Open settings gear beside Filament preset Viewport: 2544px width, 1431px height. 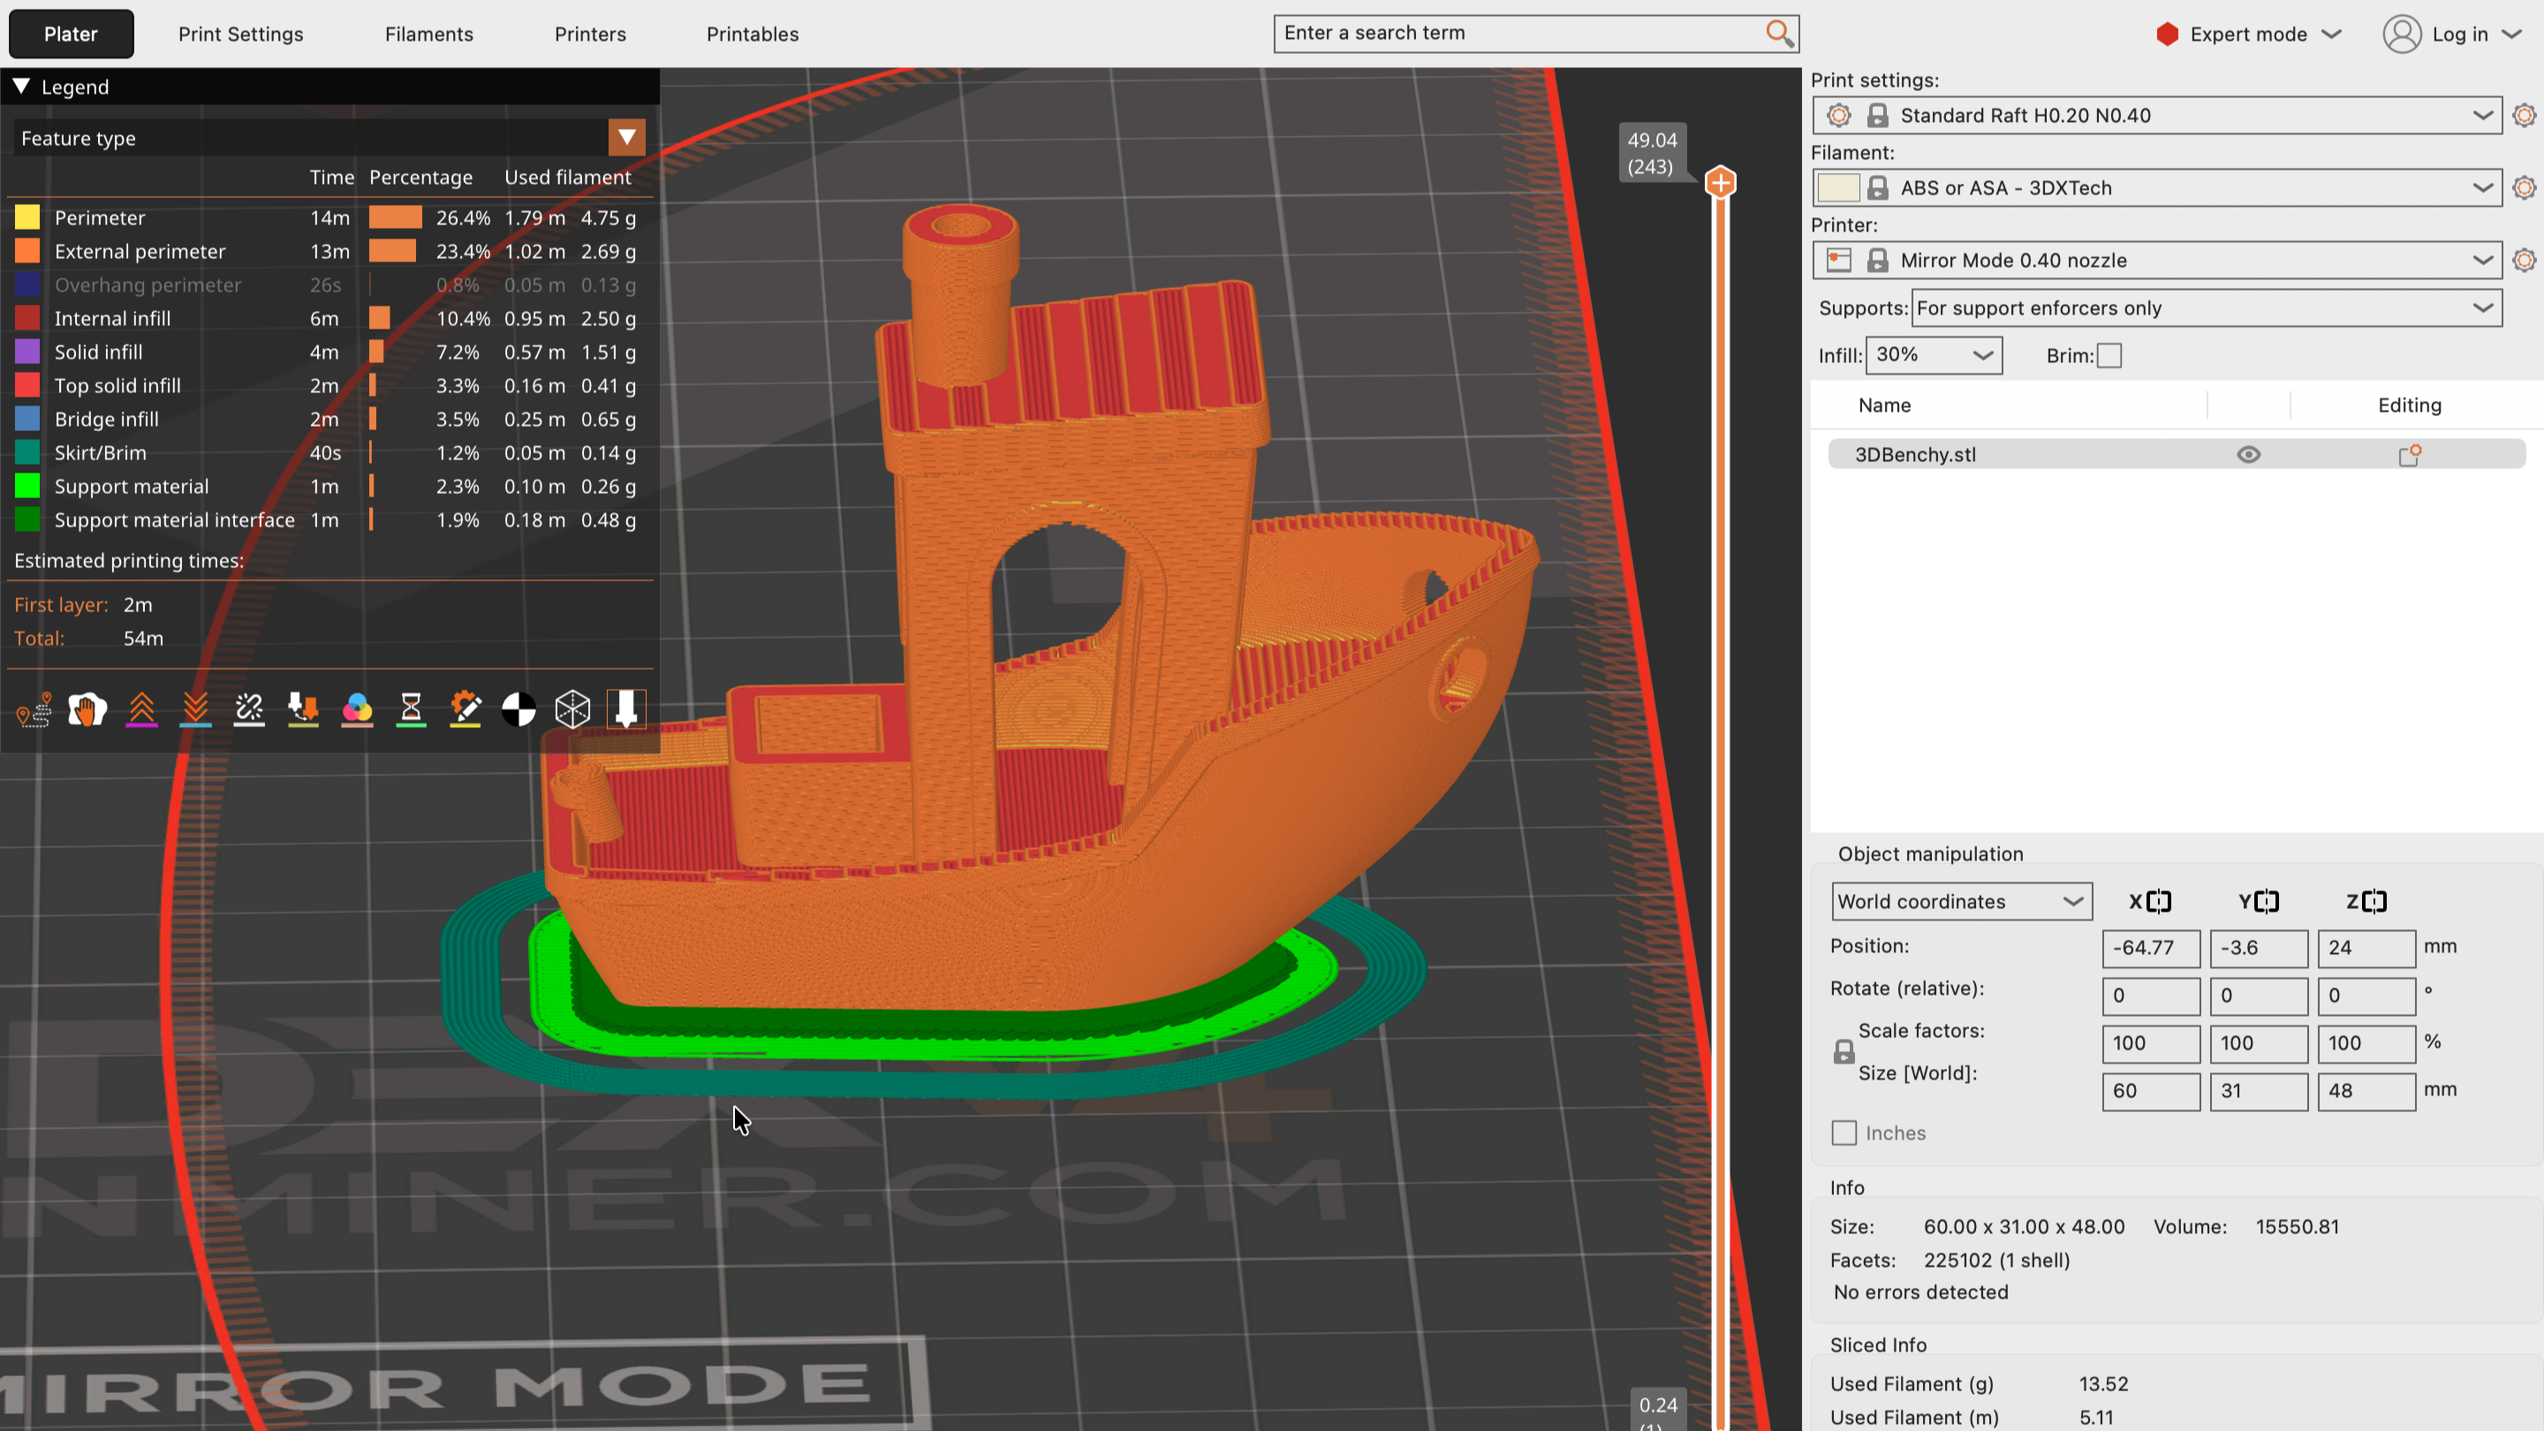pyautogui.click(x=2525, y=187)
